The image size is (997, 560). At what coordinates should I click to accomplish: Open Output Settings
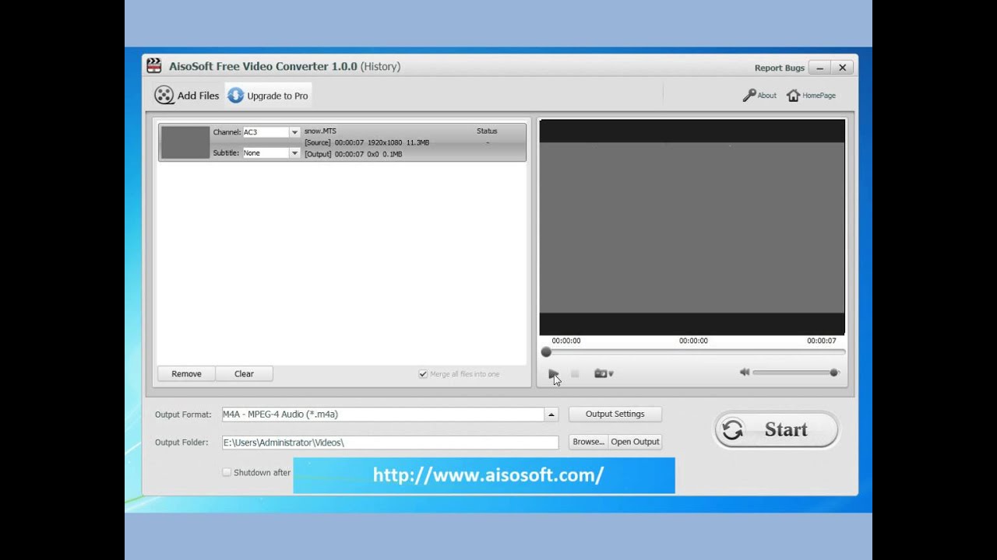(615, 415)
